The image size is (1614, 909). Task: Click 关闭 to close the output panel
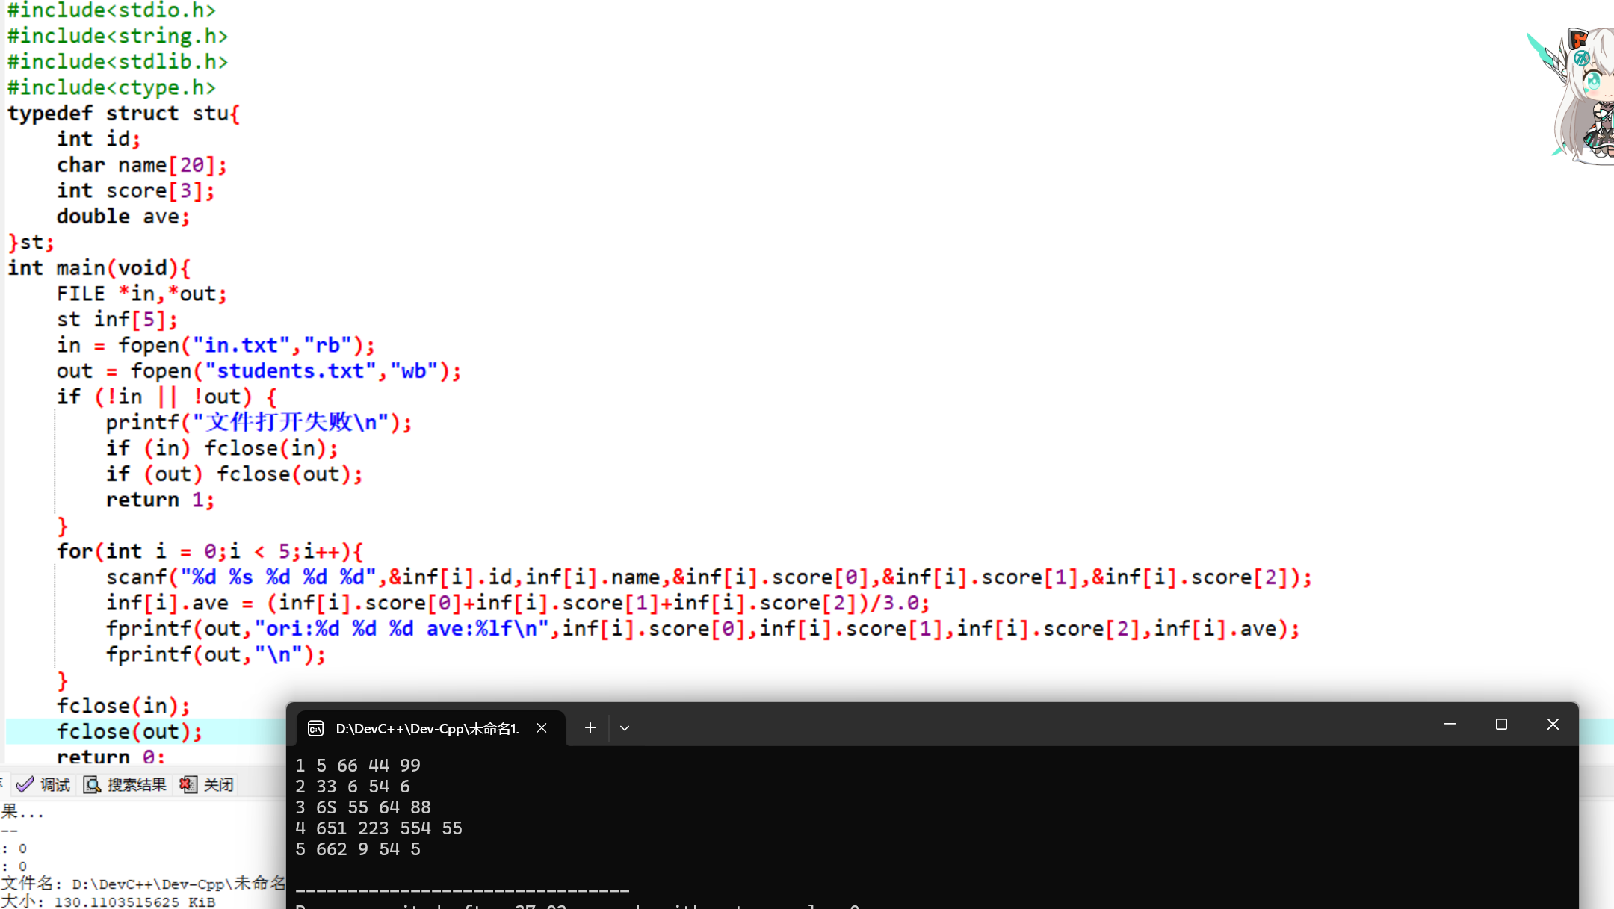(x=218, y=784)
